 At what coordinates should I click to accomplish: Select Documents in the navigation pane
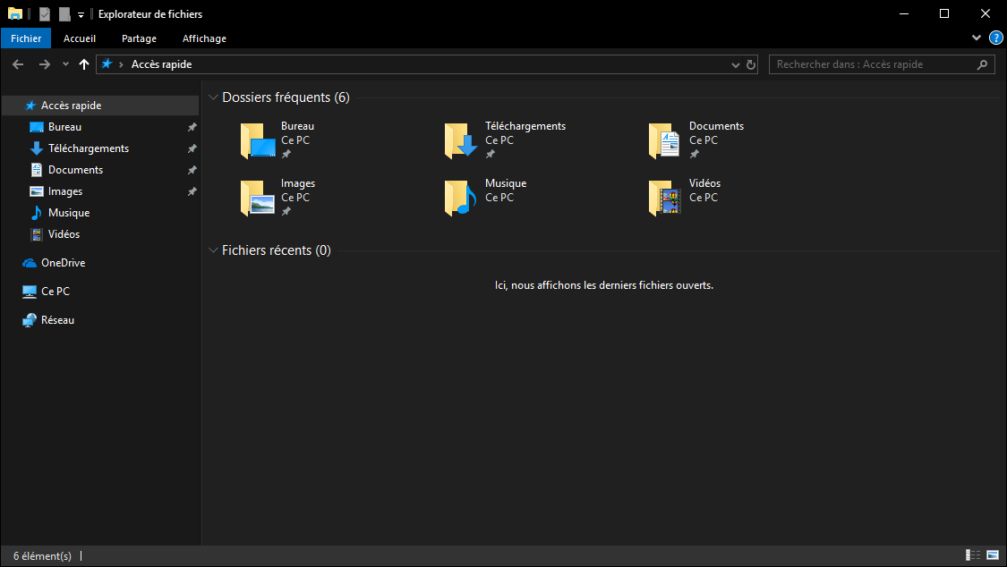[75, 170]
